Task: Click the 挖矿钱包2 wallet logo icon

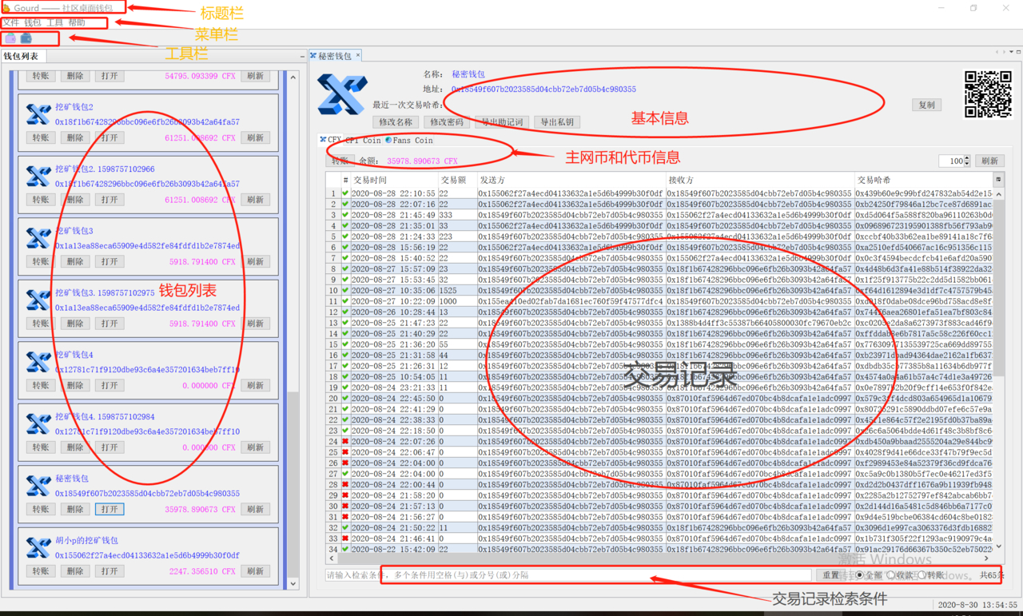Action: [38, 114]
